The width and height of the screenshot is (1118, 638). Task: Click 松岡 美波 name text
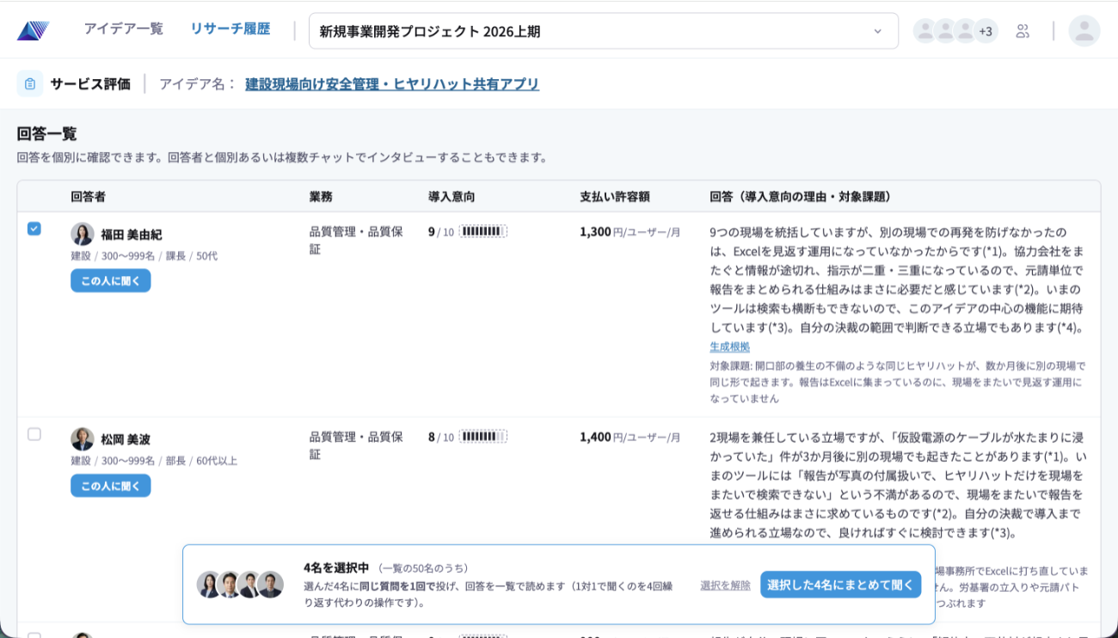(126, 439)
